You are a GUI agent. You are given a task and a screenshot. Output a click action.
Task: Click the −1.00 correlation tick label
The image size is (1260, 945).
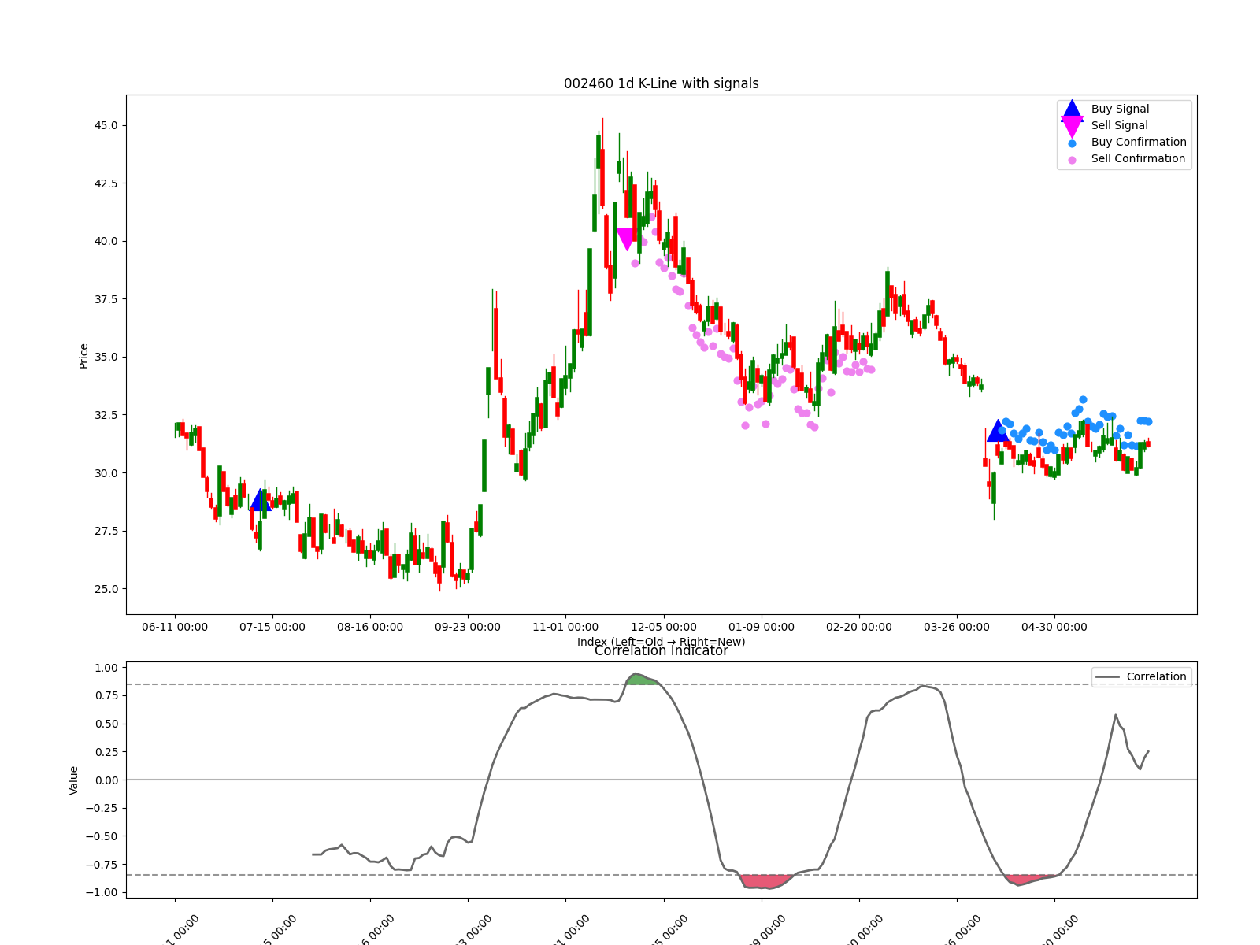coord(102,892)
